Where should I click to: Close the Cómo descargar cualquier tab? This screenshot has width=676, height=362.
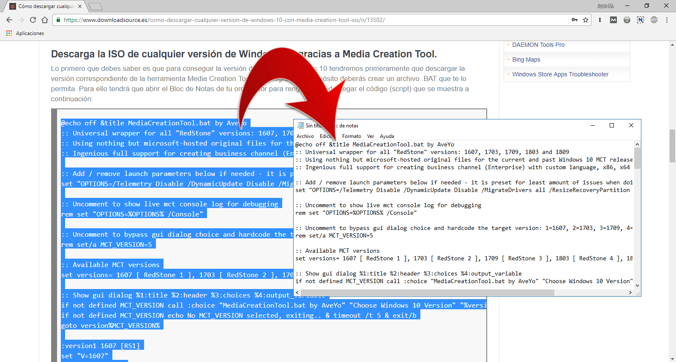pyautogui.click(x=80, y=6)
